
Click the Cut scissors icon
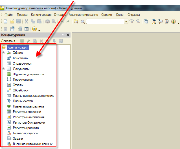point(26,21)
